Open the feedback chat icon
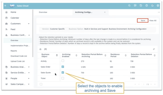This screenshot has width=163, height=95. click(135, 5)
